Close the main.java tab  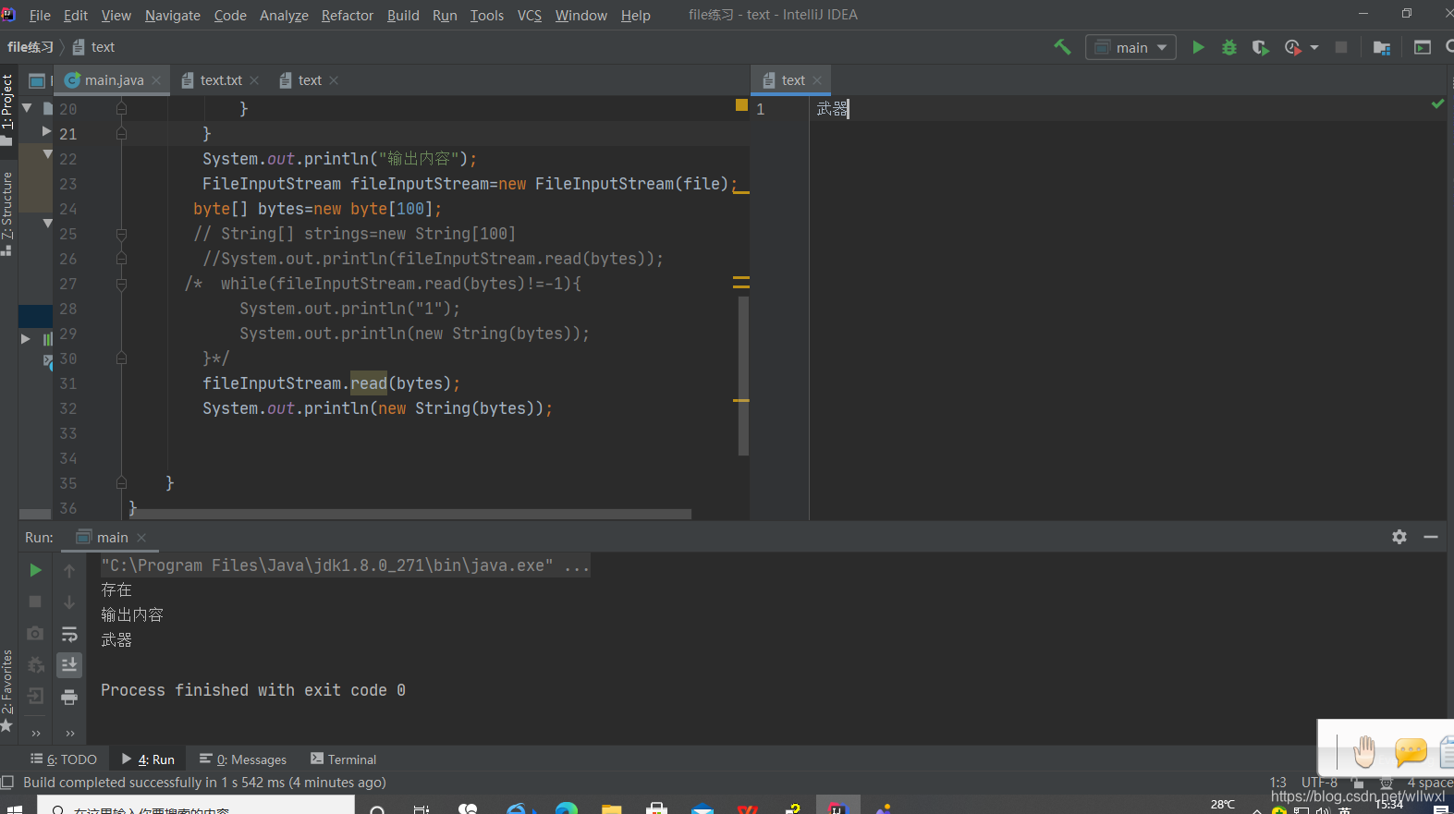coord(156,80)
